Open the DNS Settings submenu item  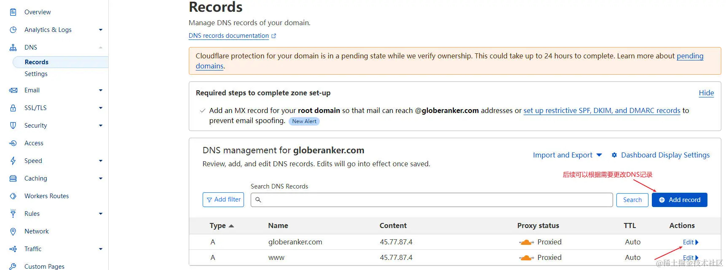[x=36, y=74]
